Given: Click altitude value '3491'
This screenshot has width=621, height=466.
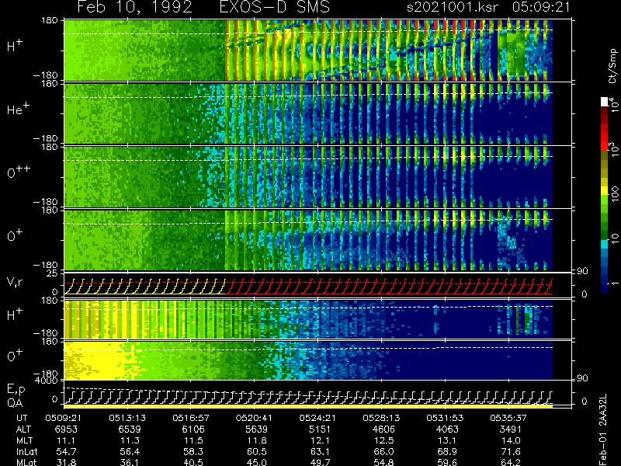Looking at the screenshot, I should tap(511, 429).
